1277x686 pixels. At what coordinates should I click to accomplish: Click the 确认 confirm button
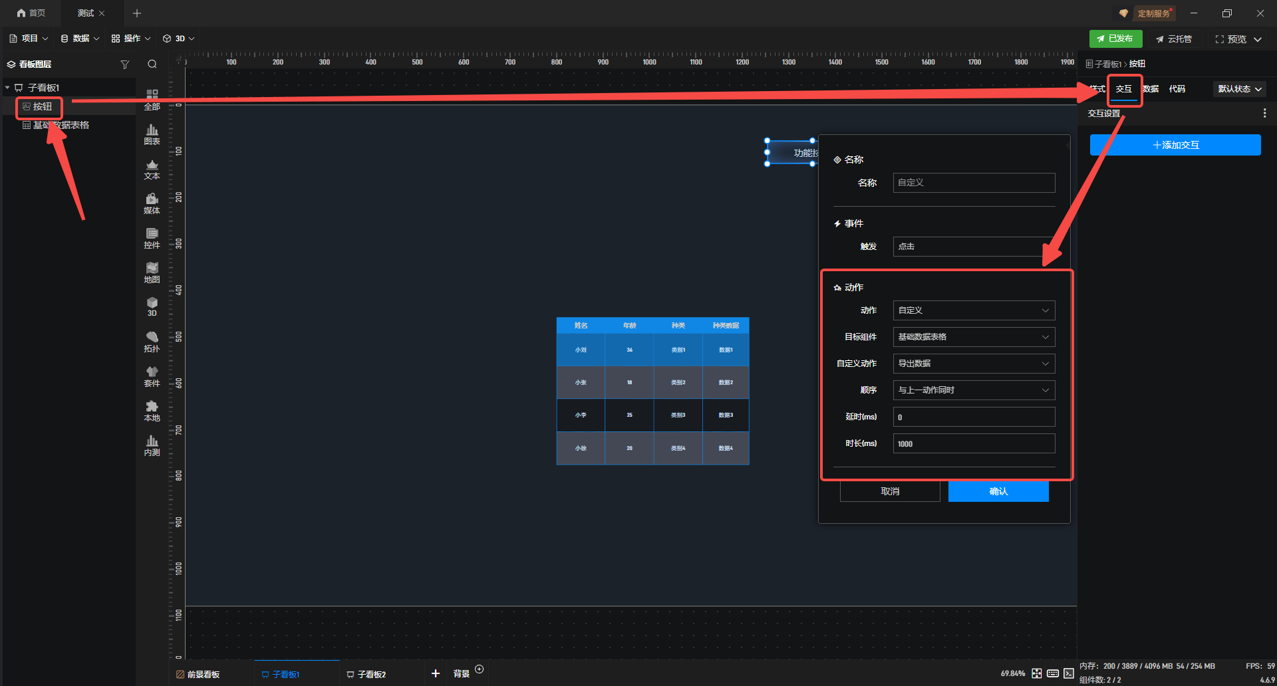pos(998,491)
